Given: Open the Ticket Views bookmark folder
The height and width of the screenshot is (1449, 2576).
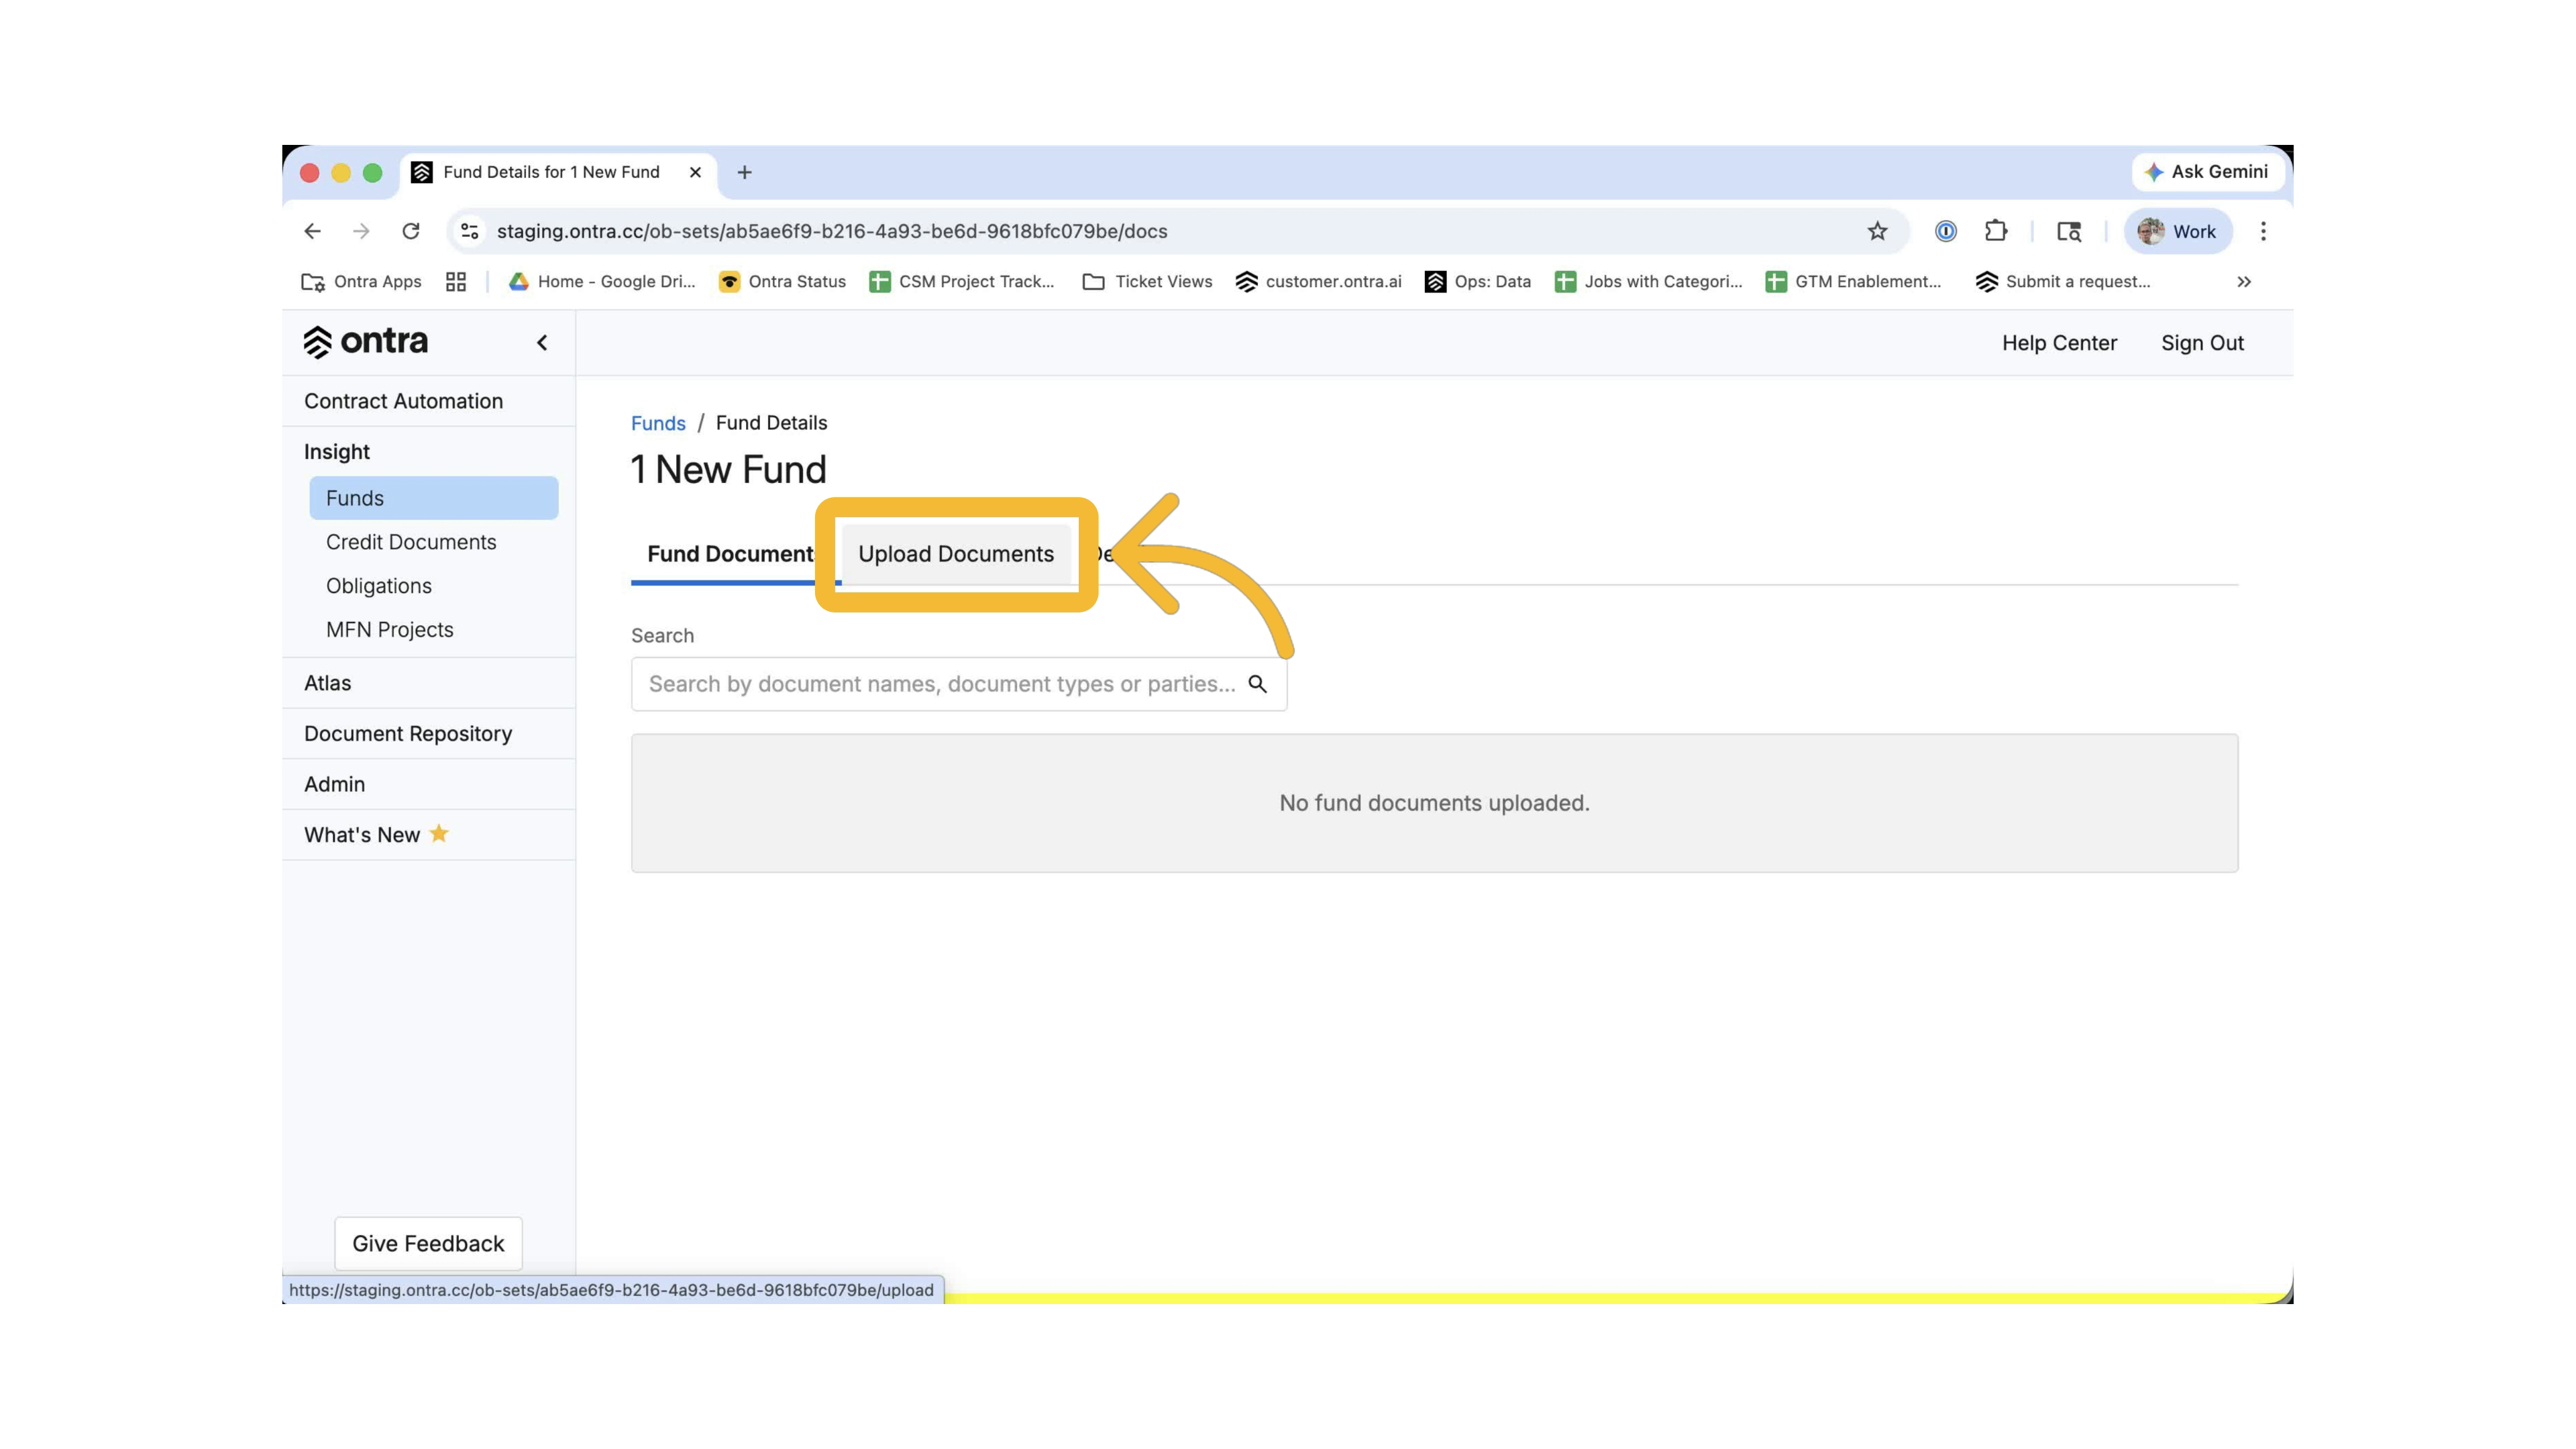Looking at the screenshot, I should [x=1147, y=282].
